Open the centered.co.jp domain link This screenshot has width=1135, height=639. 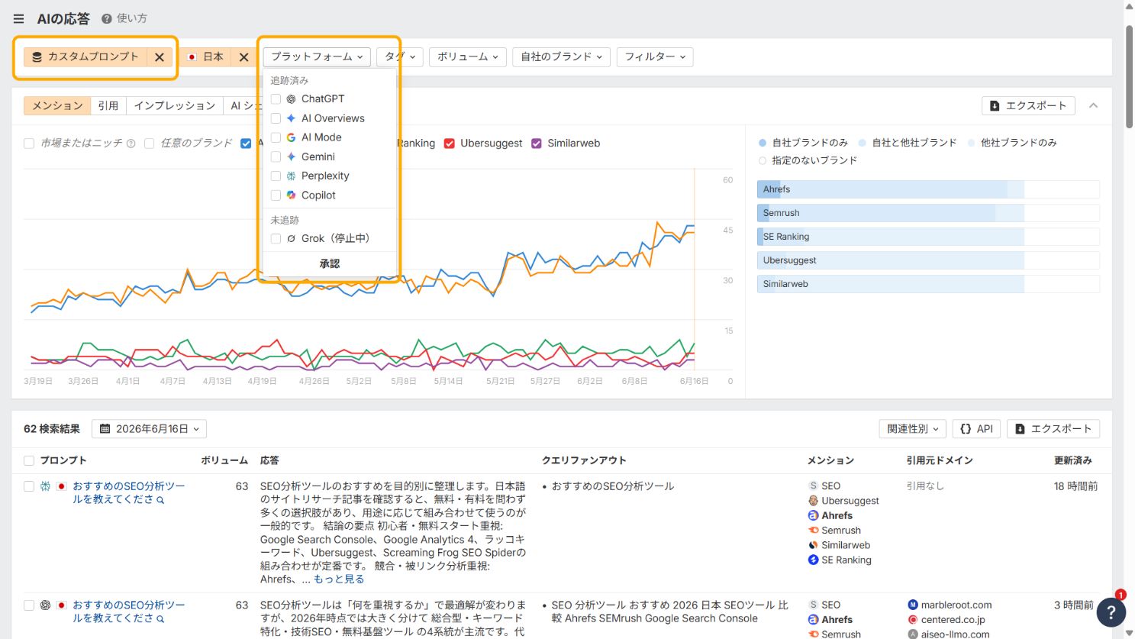(x=953, y=620)
